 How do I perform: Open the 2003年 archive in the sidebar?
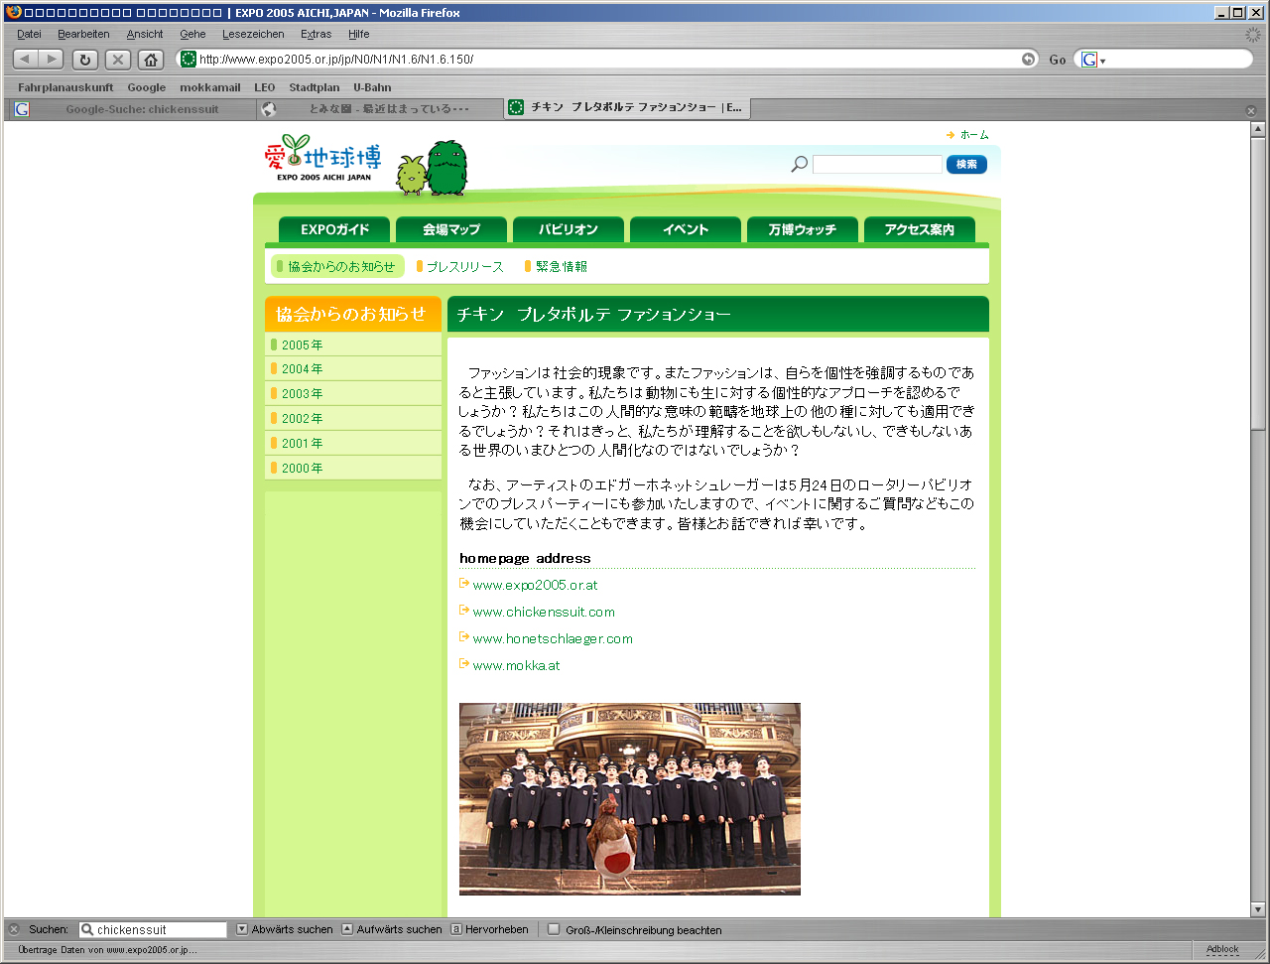353,393
